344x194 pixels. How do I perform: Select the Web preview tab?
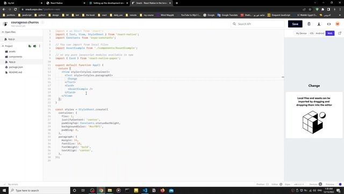coord(329,33)
